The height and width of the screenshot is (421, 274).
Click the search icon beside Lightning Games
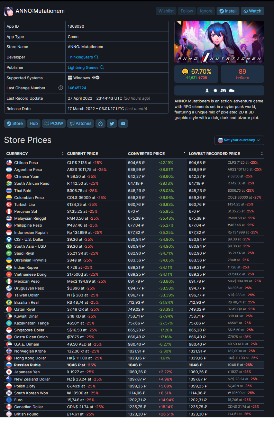click(x=102, y=67)
